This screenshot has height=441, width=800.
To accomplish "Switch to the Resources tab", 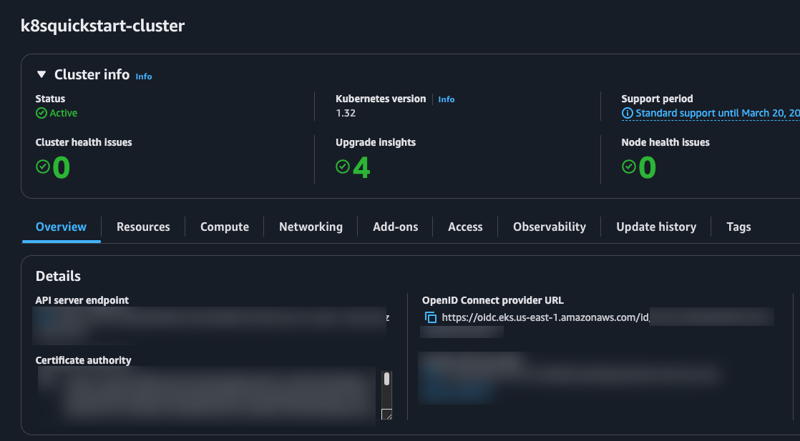I will (143, 227).
